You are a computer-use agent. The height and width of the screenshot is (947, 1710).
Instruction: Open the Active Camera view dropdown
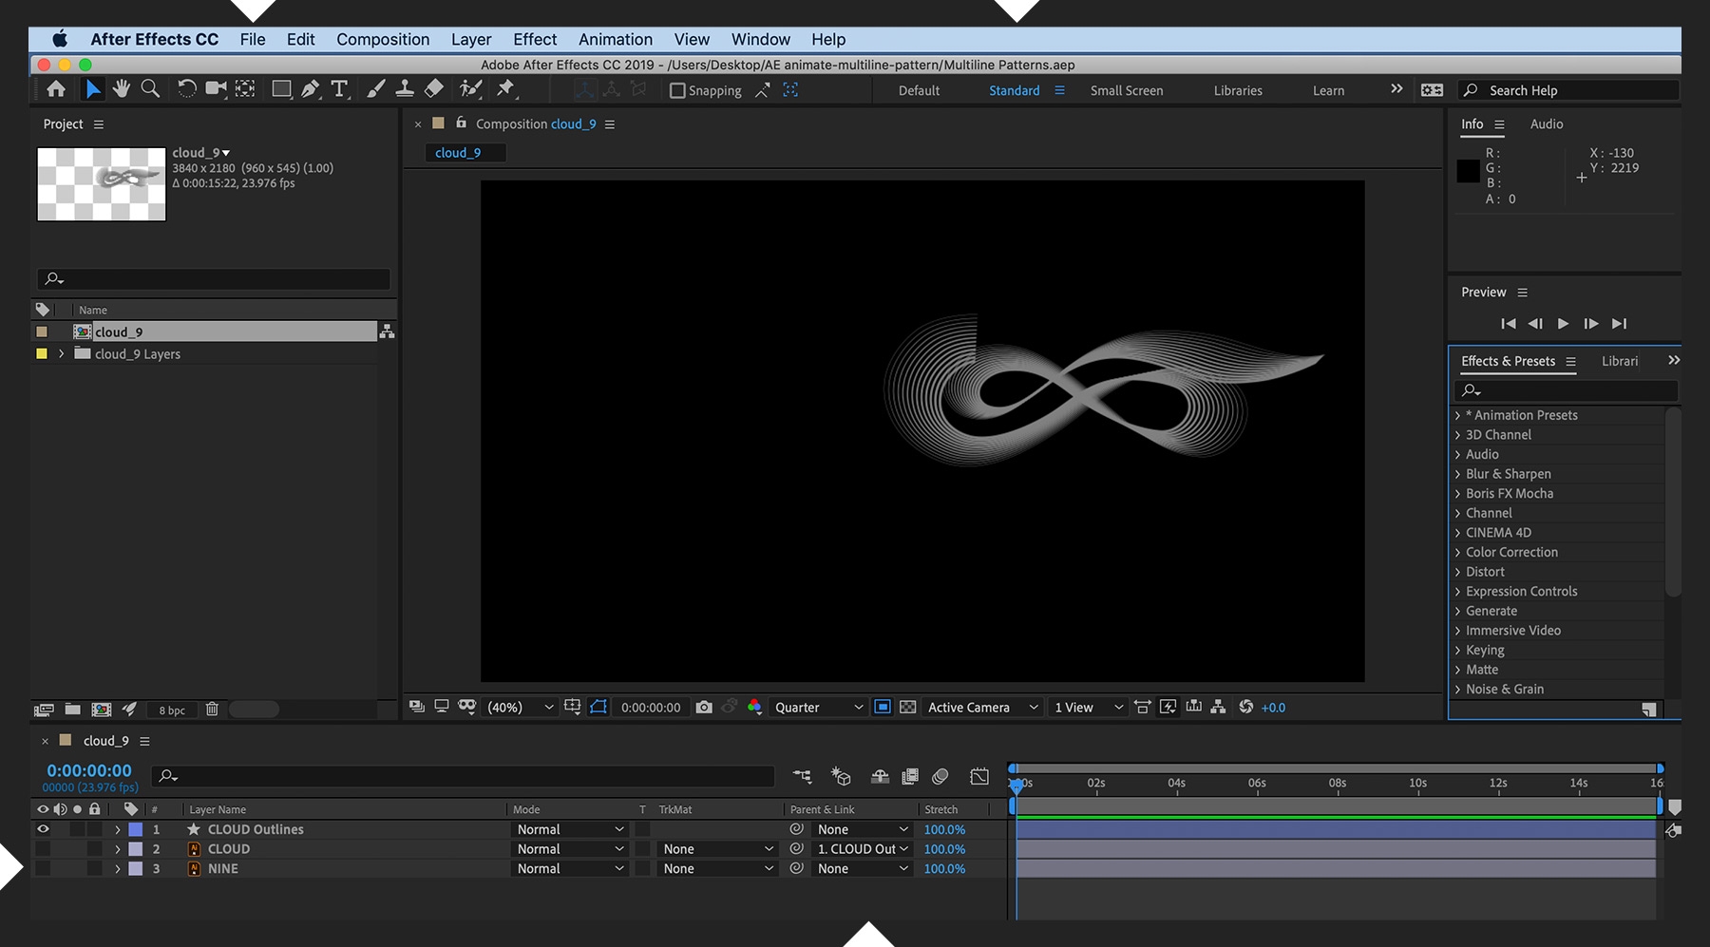980,707
